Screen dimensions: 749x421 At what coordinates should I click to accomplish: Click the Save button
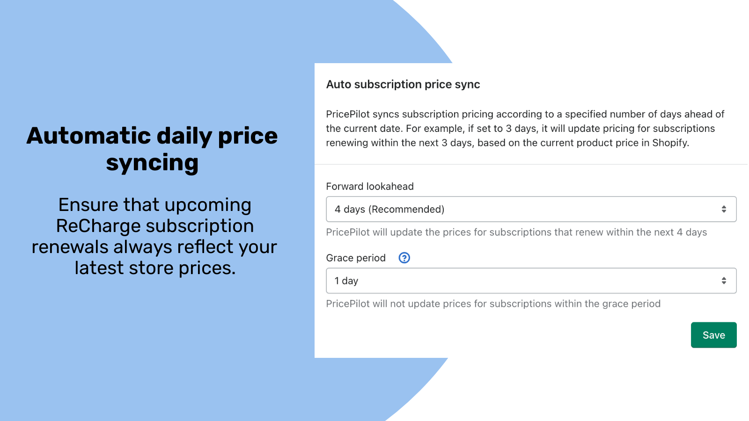(713, 335)
